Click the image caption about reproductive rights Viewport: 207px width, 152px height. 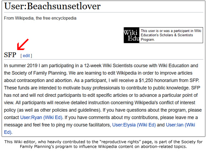[x=103, y=144]
